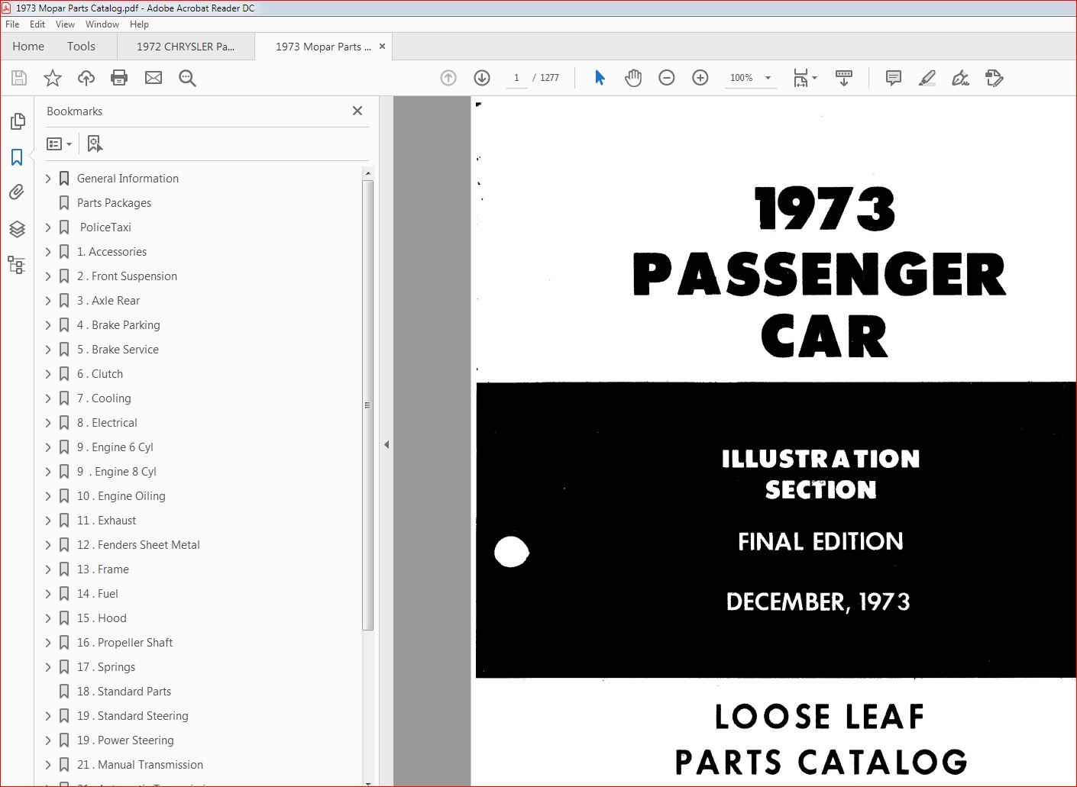1077x787 pixels.
Task: Open the Find text magnifier icon
Action: click(187, 78)
